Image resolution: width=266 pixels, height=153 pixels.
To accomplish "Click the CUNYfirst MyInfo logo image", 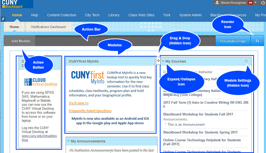I will coord(87,77).
